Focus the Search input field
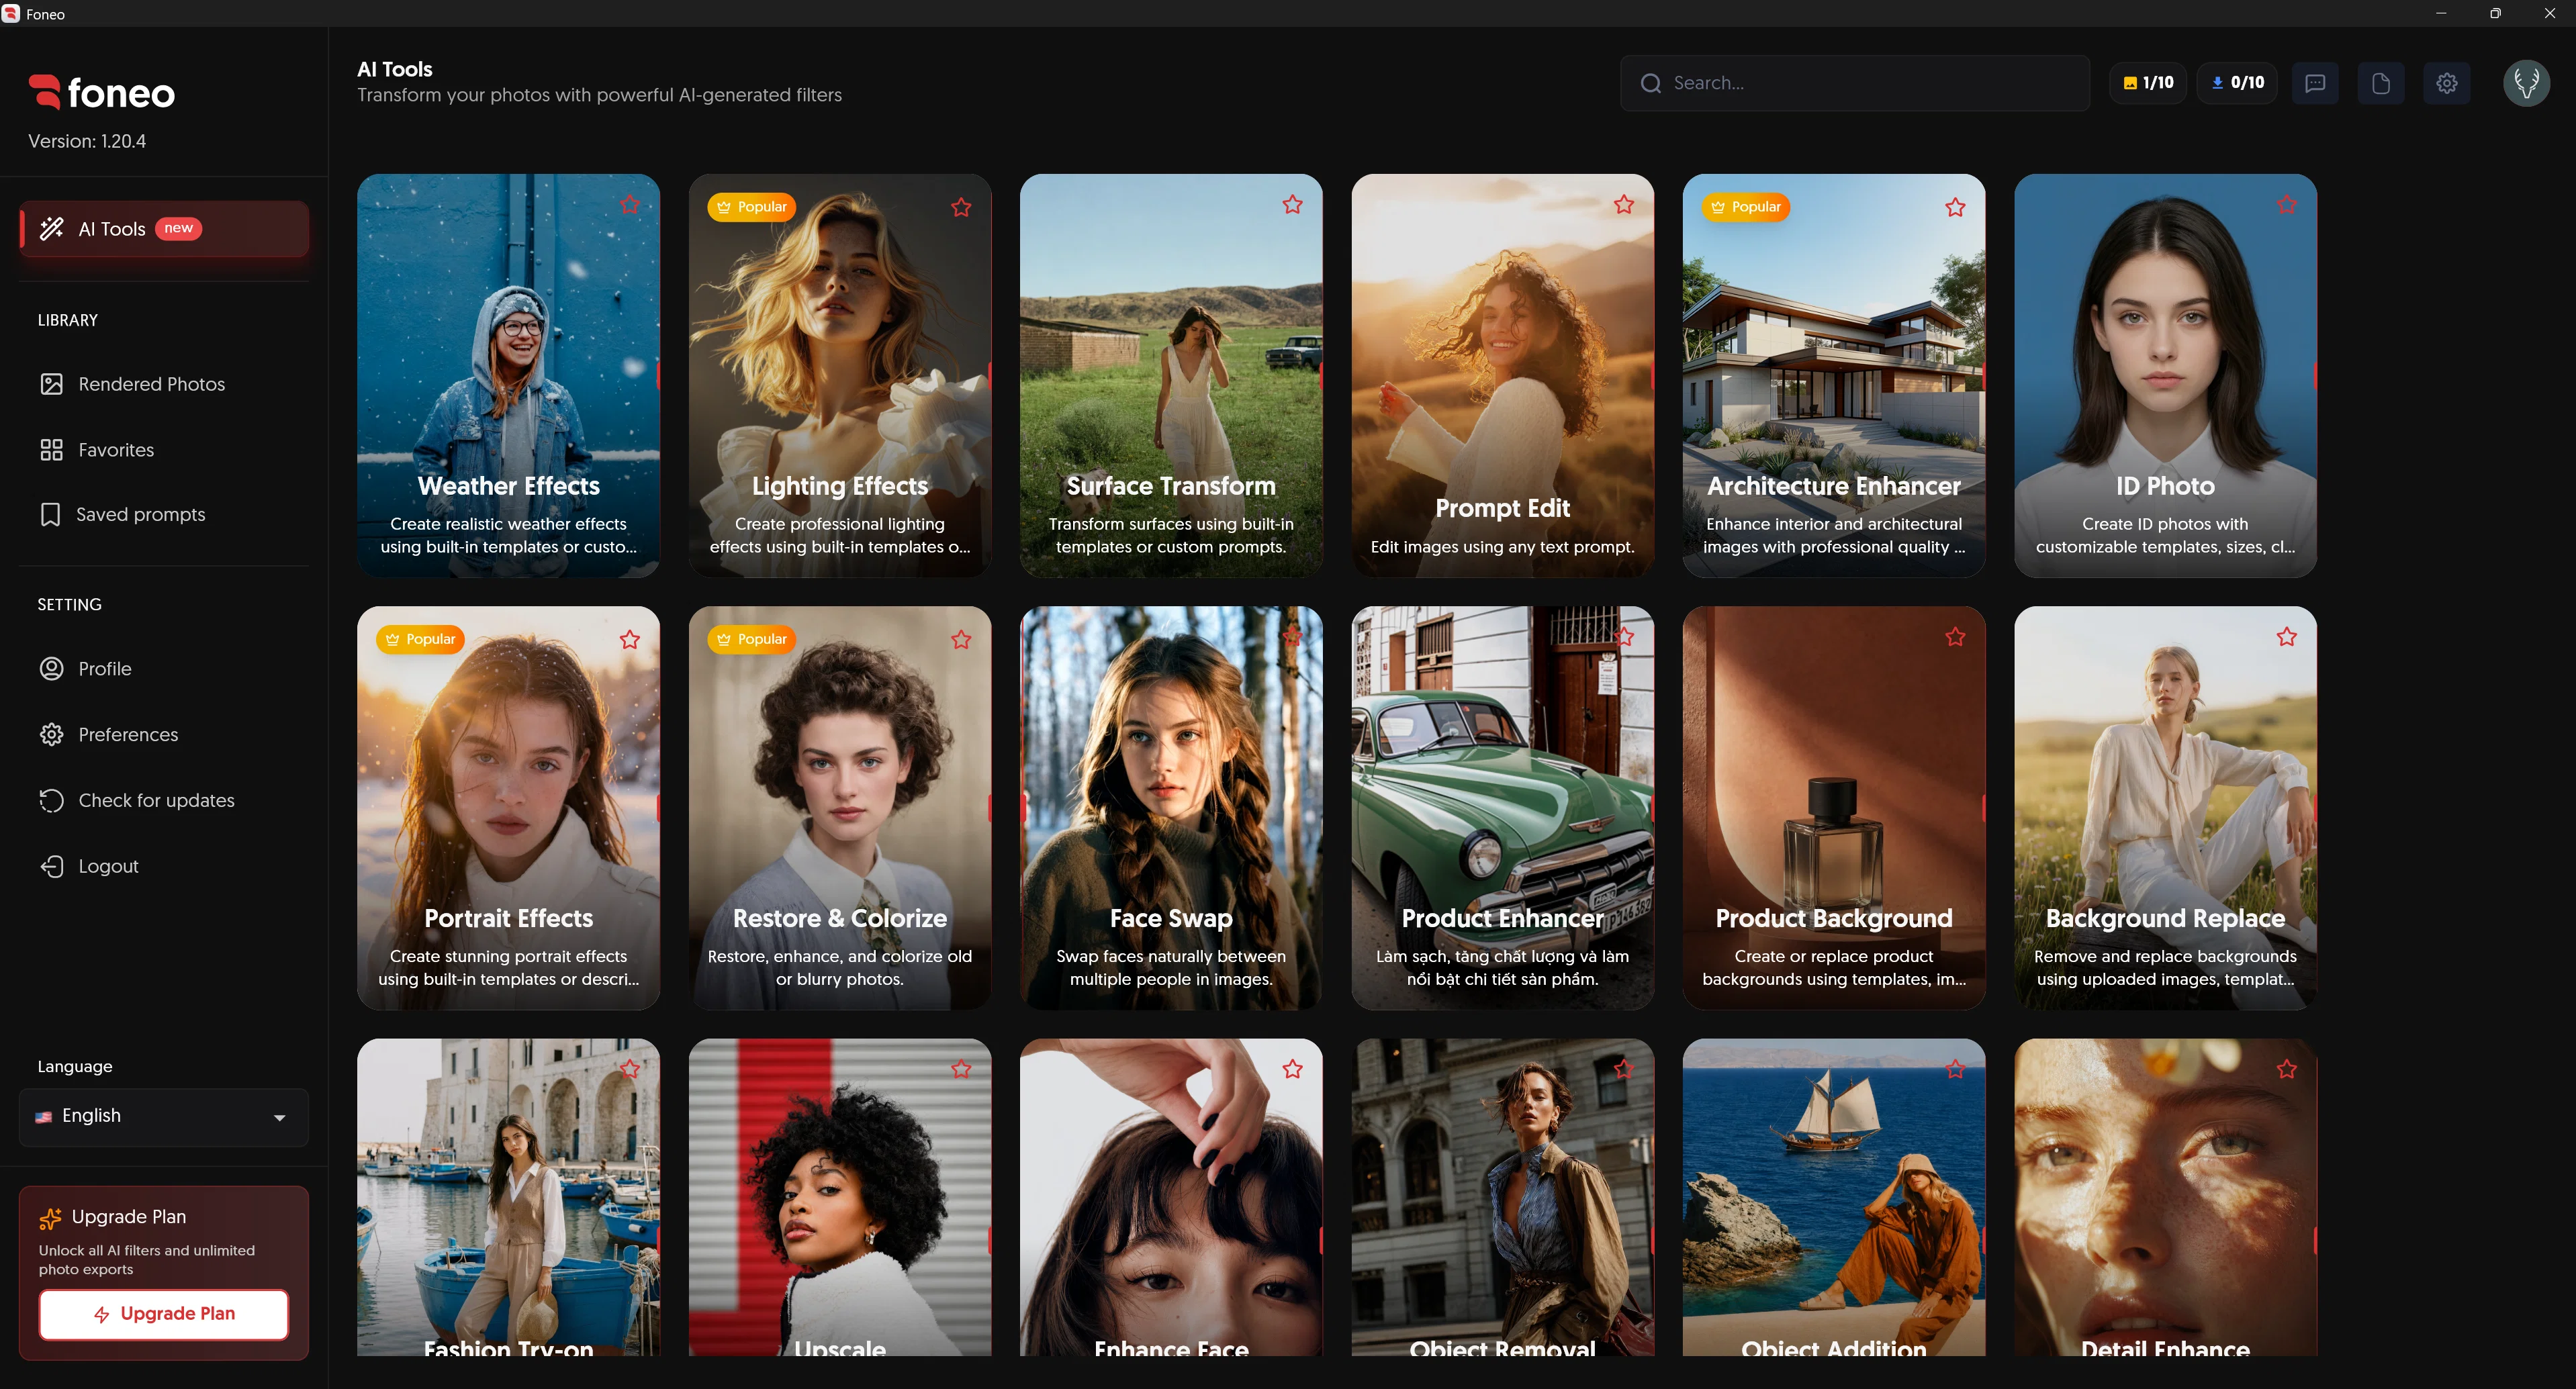The width and height of the screenshot is (2576, 1389). (x=1855, y=83)
